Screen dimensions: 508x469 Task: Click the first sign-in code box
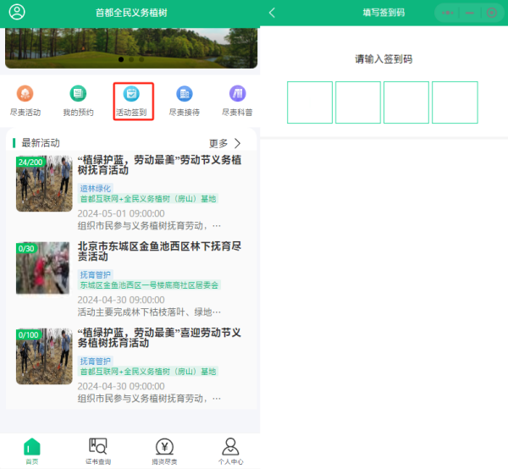pos(310,102)
